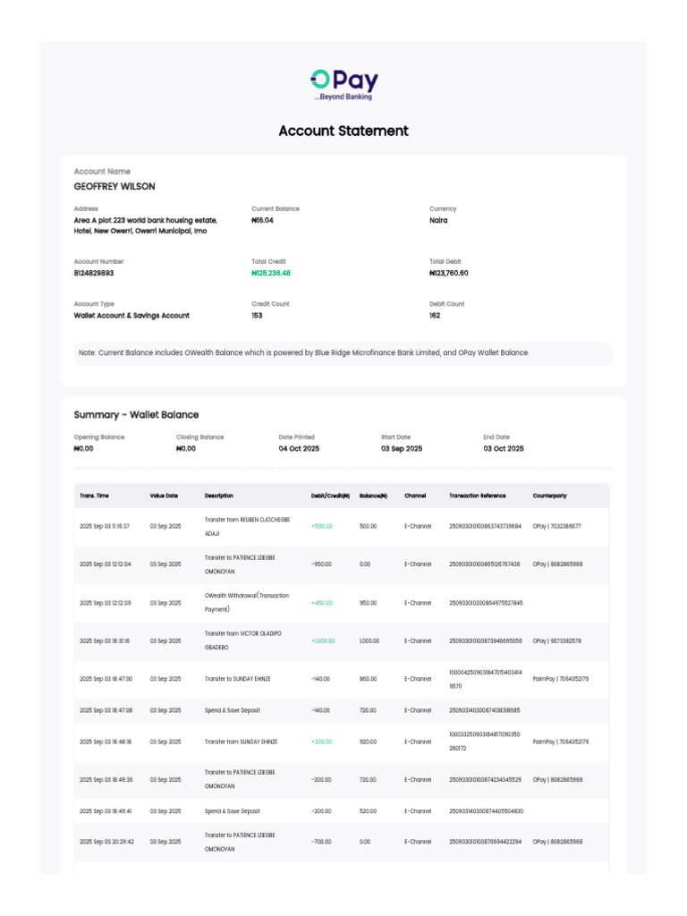
Task: Click the 'Balance(₦)' column header
Action: (373, 496)
